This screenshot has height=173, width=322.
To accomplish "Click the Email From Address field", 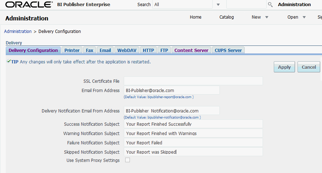I will pos(172,90).
